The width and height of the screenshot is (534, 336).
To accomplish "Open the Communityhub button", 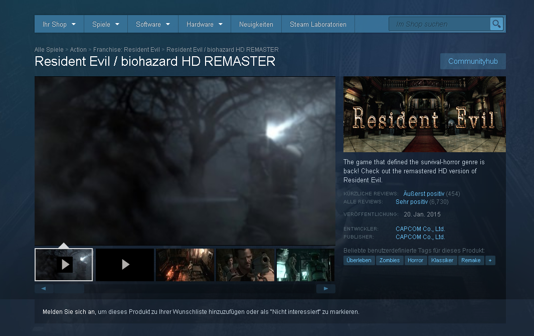I will (473, 61).
